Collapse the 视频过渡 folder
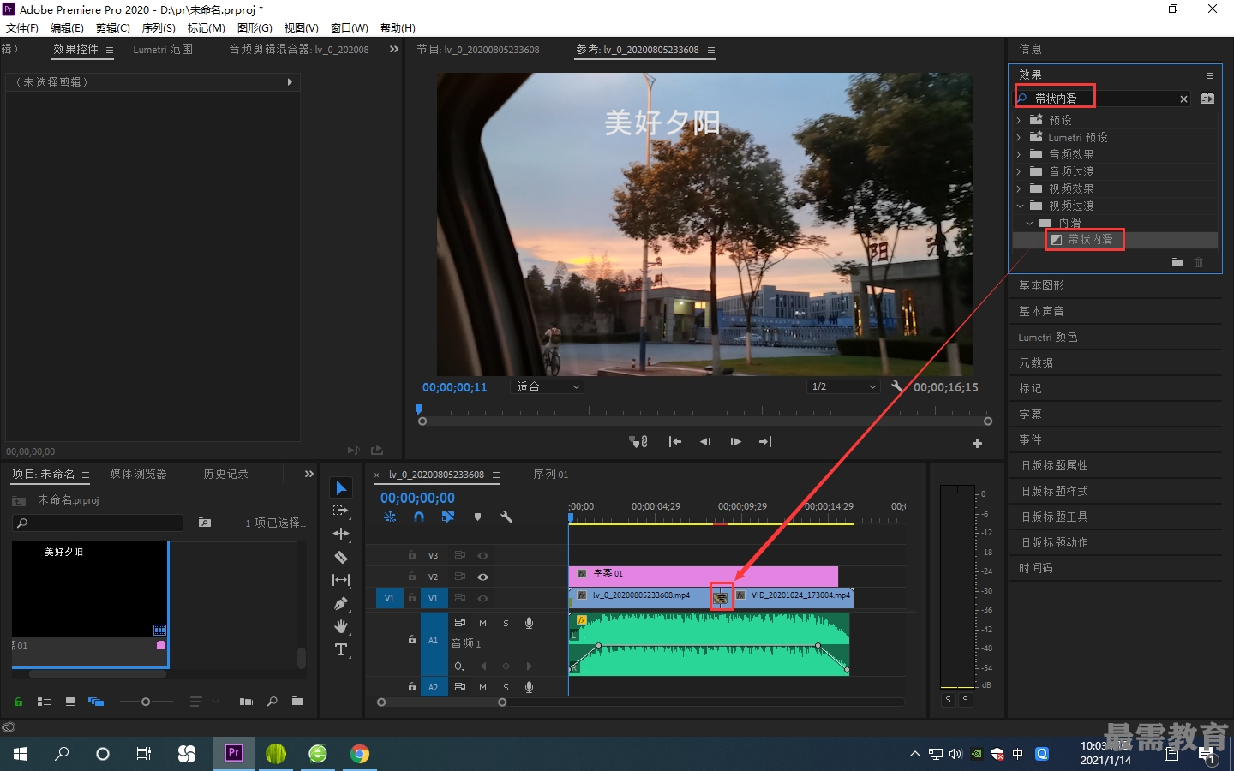This screenshot has width=1234, height=771. (x=1020, y=206)
